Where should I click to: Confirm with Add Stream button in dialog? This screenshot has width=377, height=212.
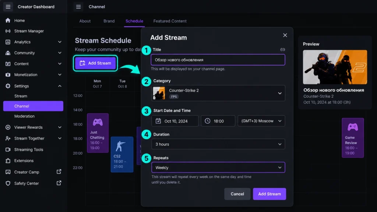[269, 194]
